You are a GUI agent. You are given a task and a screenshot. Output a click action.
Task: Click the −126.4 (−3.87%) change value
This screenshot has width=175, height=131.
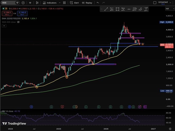[x=55, y=8]
